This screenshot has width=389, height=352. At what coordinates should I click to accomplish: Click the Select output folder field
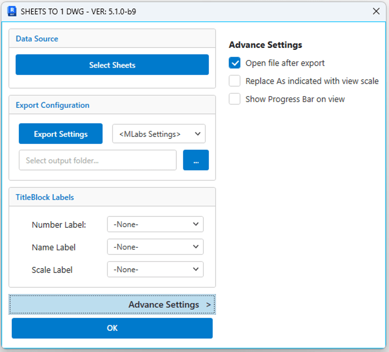pyautogui.click(x=98, y=160)
